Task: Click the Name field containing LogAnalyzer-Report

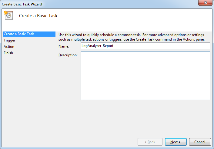Action: [x=145, y=46]
